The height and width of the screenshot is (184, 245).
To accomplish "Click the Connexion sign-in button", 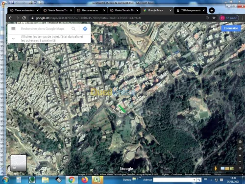I will tap(231, 28).
